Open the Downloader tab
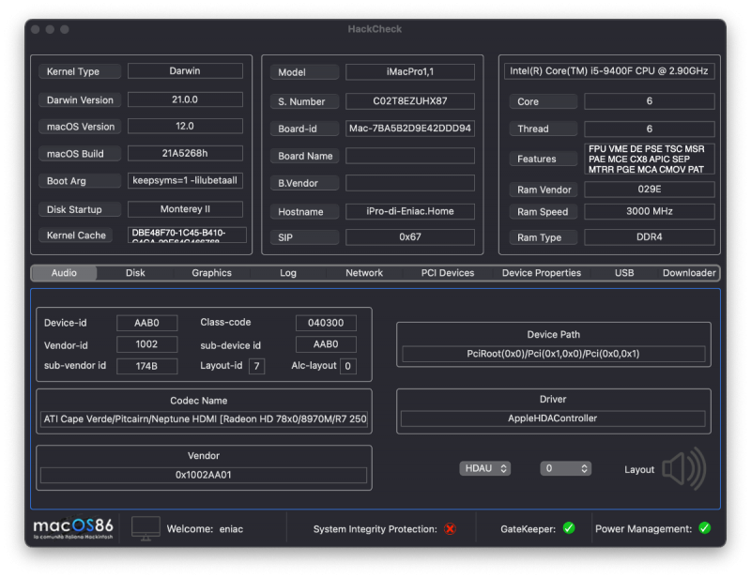751x578 pixels. coord(689,273)
